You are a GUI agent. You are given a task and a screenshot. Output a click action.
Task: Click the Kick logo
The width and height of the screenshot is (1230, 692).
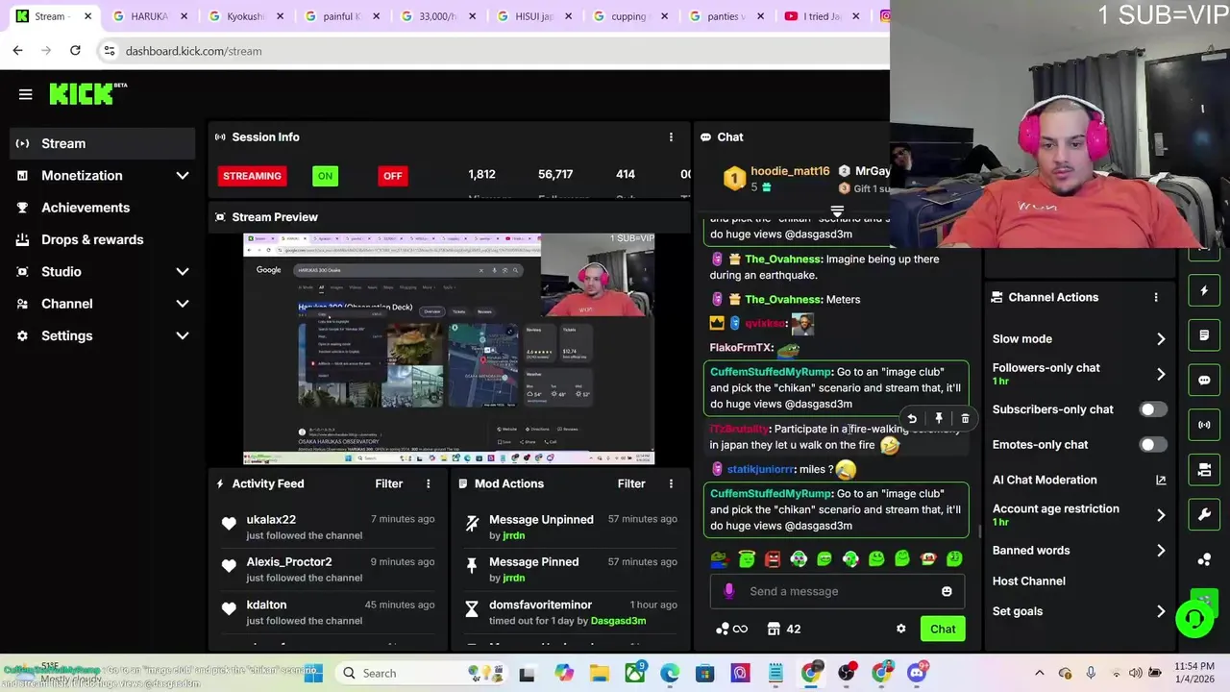87,93
